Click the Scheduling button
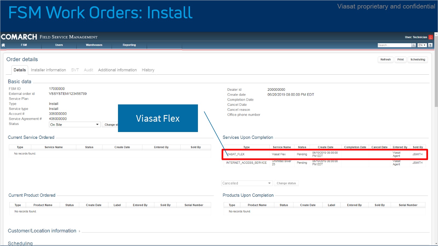The height and width of the screenshot is (246, 438). point(418,60)
